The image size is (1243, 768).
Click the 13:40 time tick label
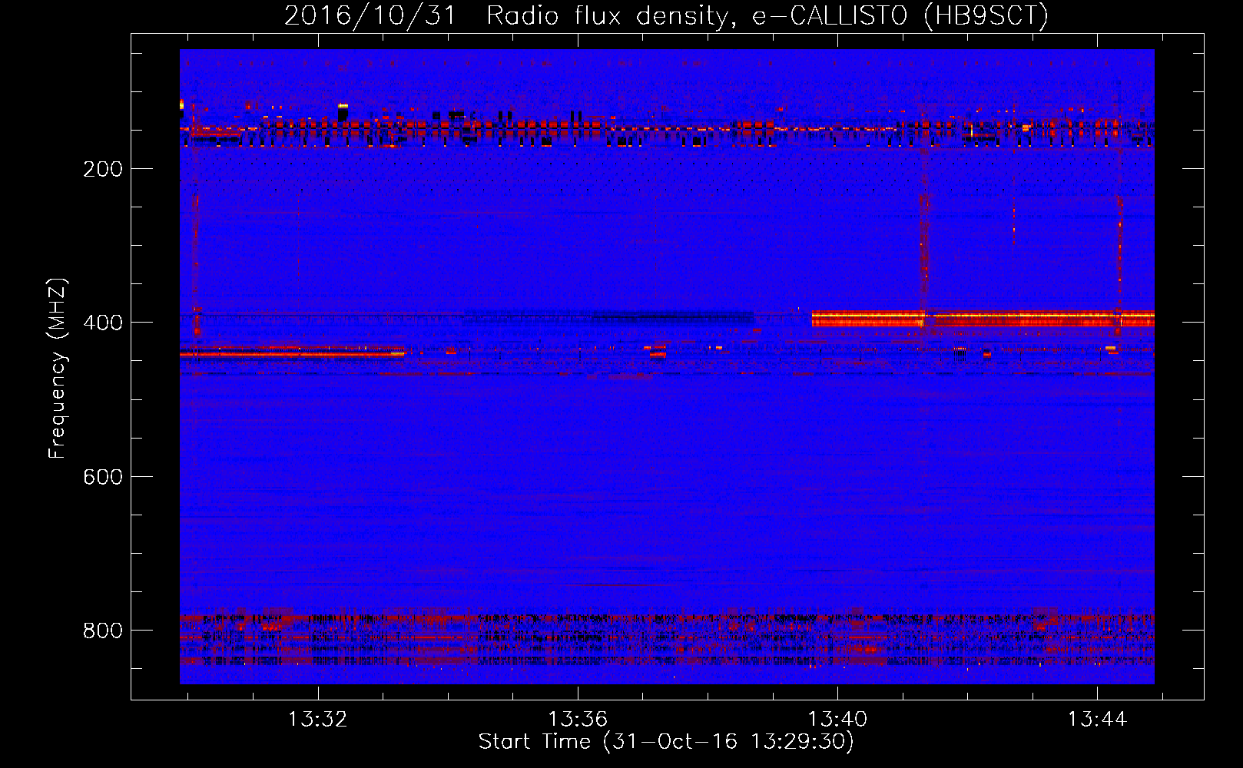pos(837,719)
